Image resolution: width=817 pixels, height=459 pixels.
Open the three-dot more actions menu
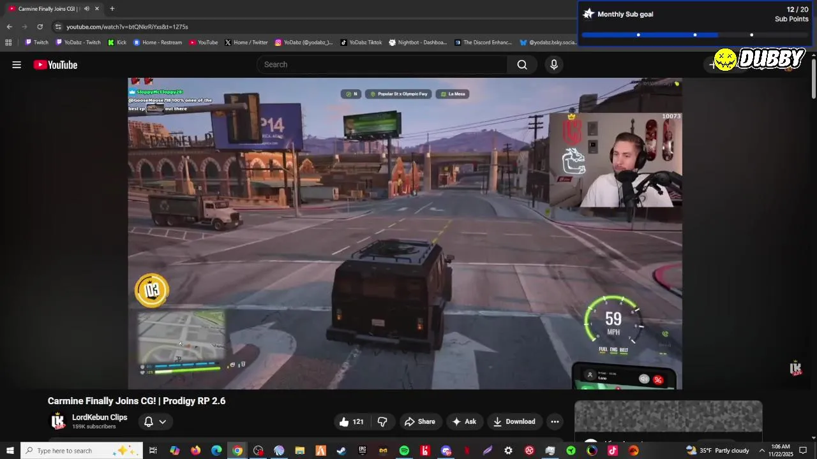coord(555,421)
